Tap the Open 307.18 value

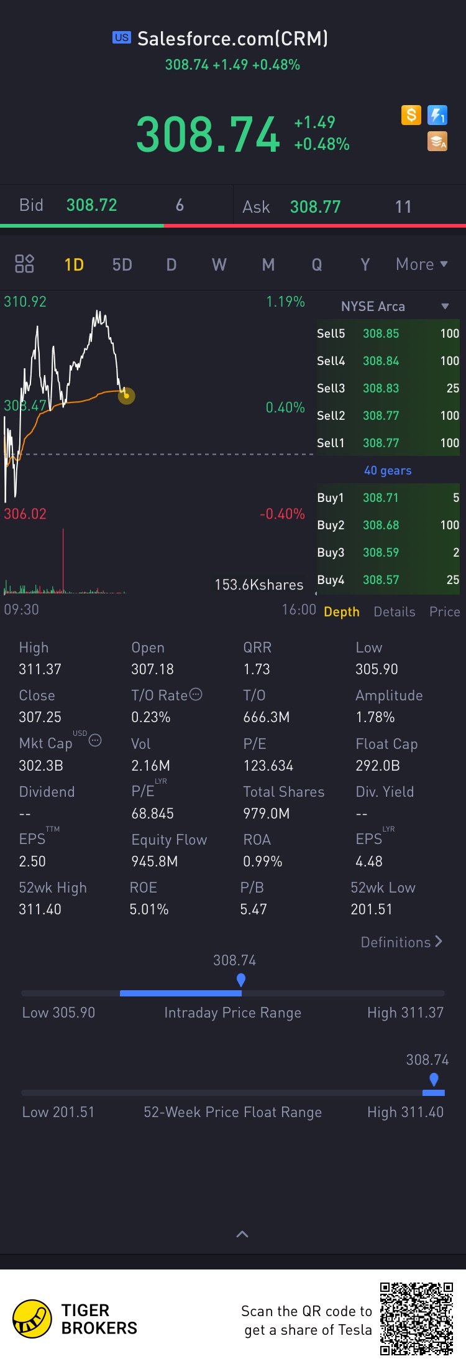tap(152, 669)
